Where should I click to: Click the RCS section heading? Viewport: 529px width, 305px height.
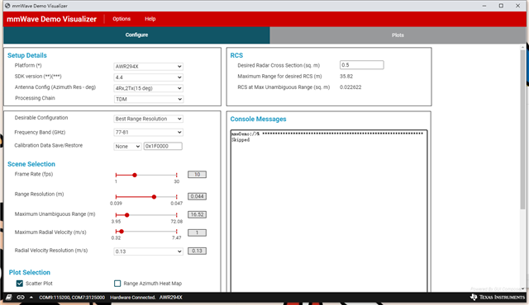click(x=236, y=55)
